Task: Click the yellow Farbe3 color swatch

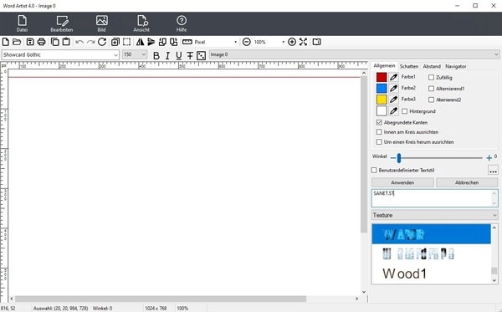Action: (382, 100)
